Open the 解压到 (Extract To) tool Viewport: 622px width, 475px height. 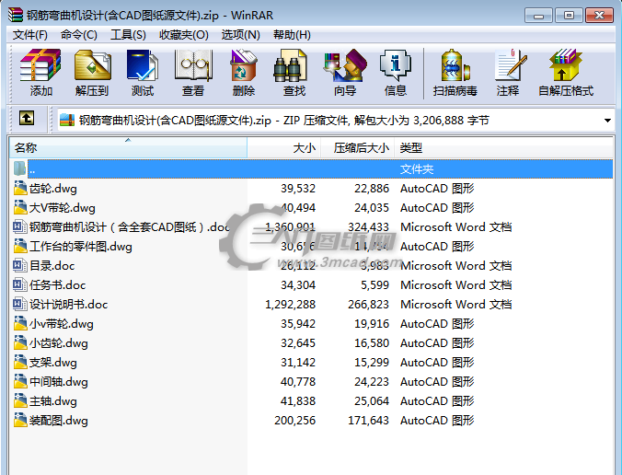click(92, 73)
